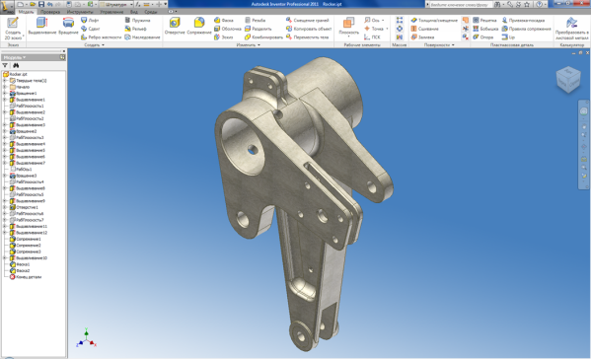Expand the Отверстие1 tree node
The width and height of the screenshot is (591, 359).
5,207
